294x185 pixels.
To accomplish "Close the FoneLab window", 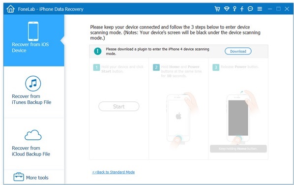I will tap(287, 9).
